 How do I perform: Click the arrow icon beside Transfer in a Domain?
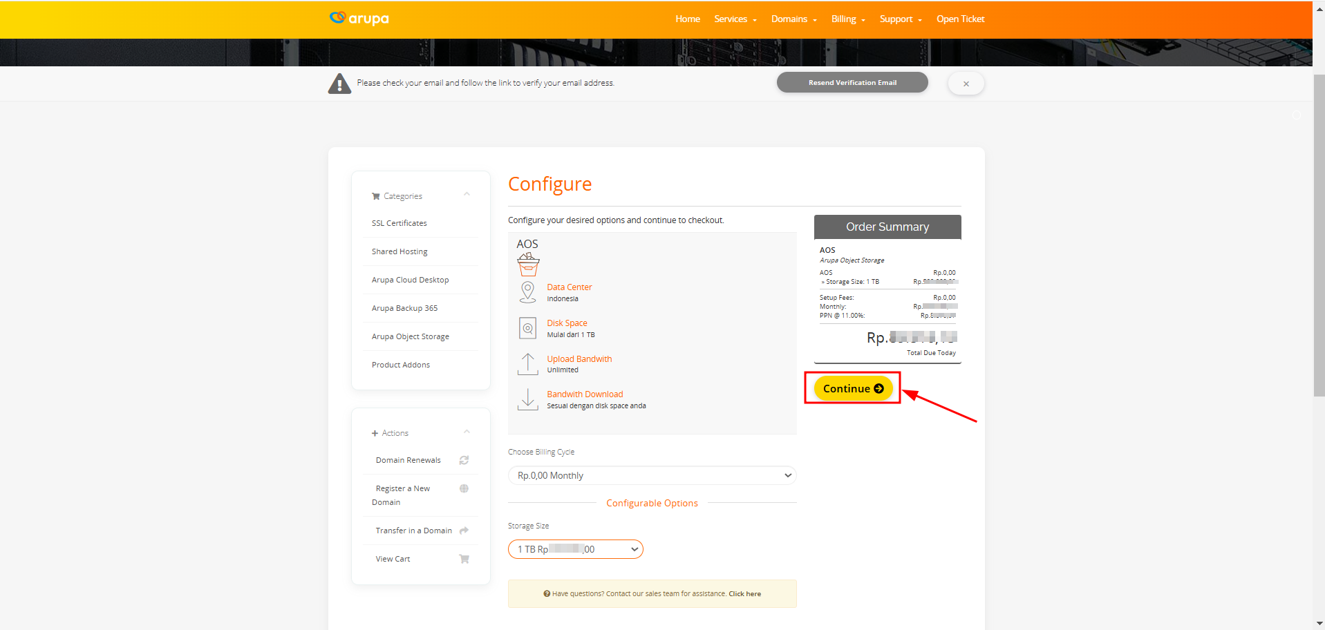pos(464,530)
